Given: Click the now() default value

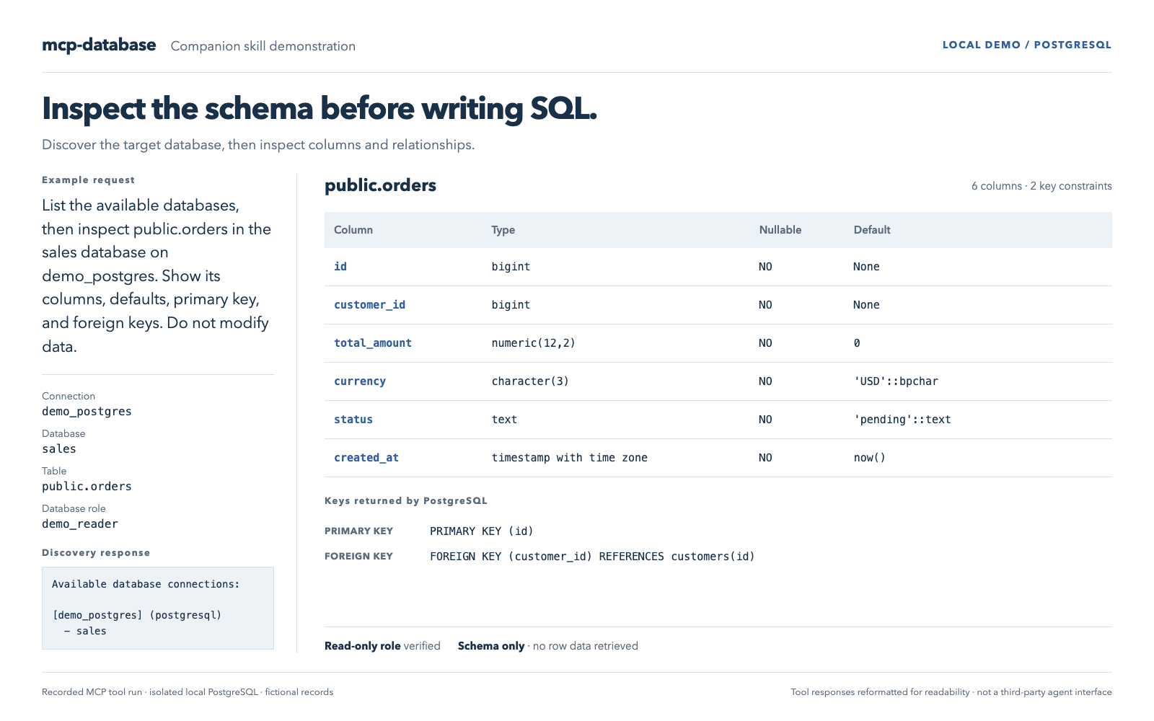Looking at the screenshot, I should point(870,458).
